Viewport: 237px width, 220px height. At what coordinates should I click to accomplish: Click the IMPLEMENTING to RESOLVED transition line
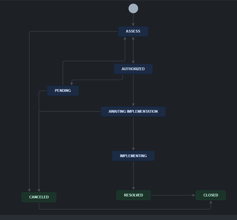pyautogui.click(x=133, y=175)
